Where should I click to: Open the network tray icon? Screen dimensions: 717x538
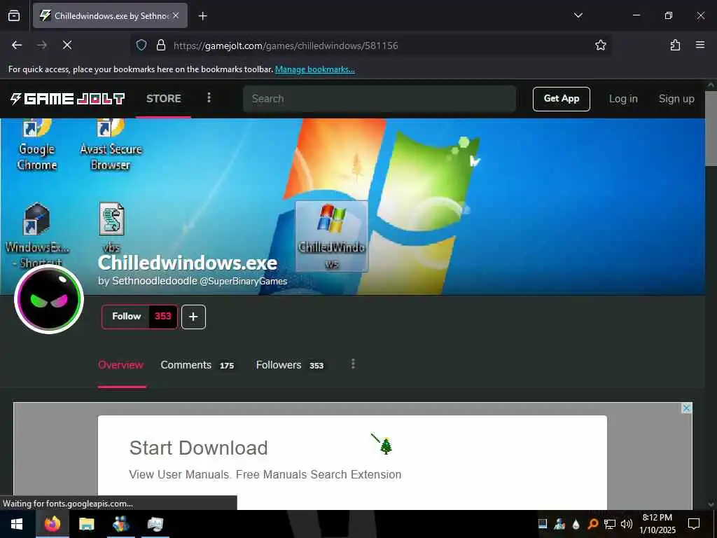point(610,524)
